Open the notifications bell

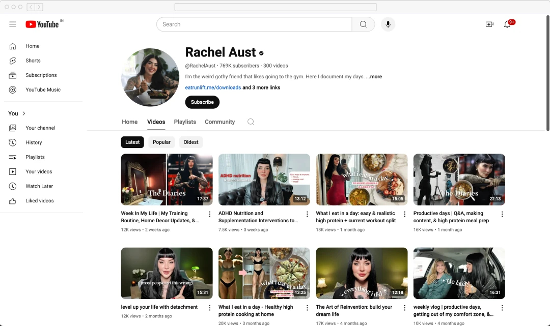point(508,24)
